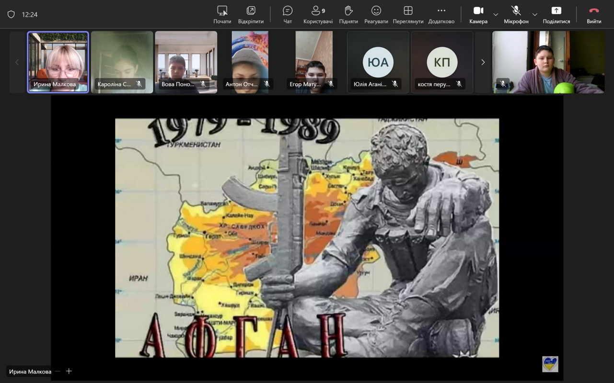Click the plus icon beside presenter name

(69, 371)
